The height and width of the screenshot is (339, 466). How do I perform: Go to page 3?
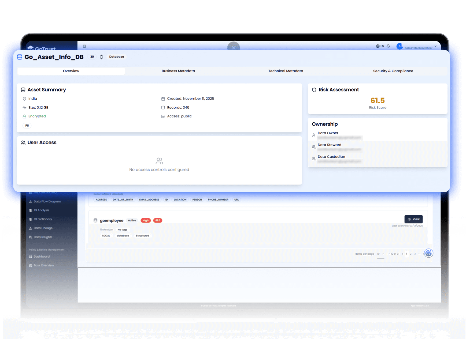pyautogui.click(x=415, y=254)
